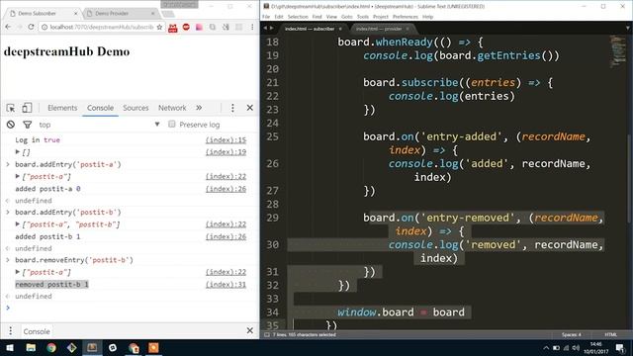Close the bottom Console drawer
The image size is (633, 356).
[250, 331]
